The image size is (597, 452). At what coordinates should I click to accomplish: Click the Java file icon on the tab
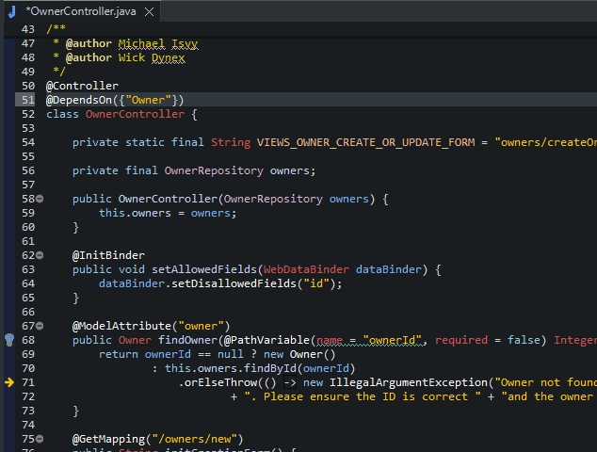click(12, 12)
